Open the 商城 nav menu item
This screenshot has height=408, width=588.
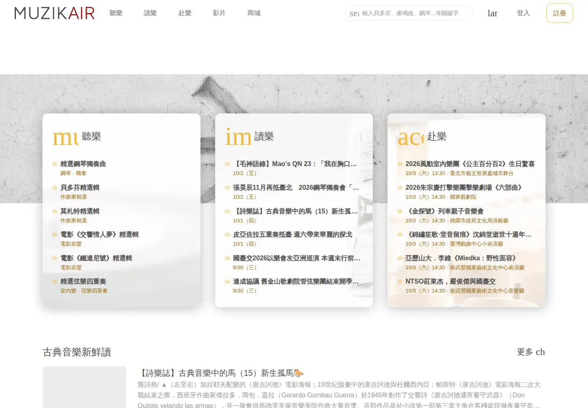(254, 13)
